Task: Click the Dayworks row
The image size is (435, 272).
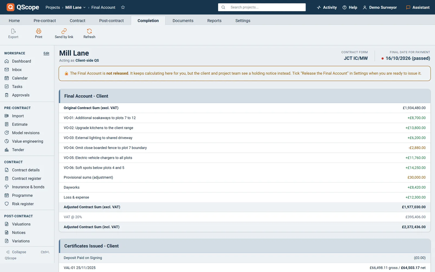Action: click(245, 187)
